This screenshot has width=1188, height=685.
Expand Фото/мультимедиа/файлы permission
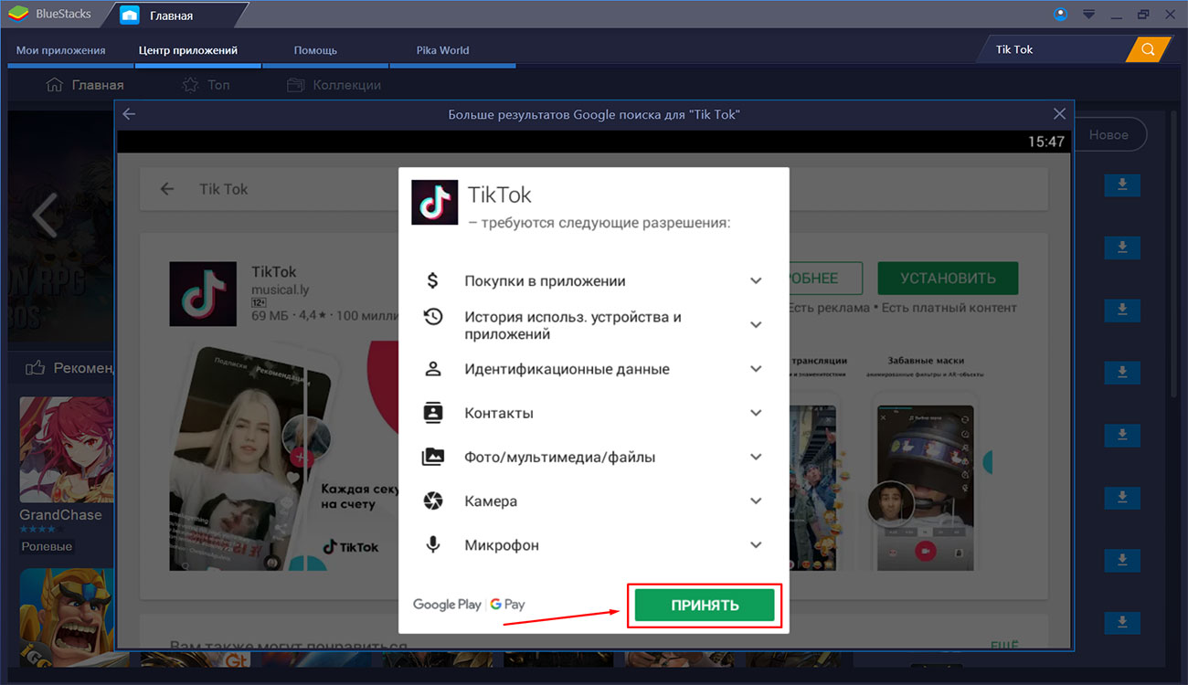pos(756,457)
